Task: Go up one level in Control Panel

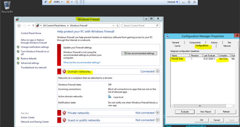Action: point(33,26)
